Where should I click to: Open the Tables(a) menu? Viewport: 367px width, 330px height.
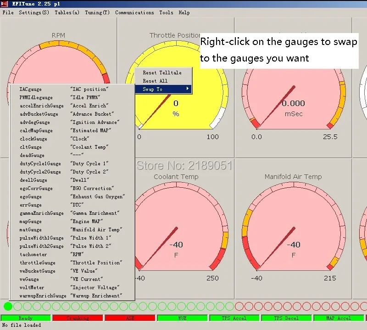[x=67, y=13]
